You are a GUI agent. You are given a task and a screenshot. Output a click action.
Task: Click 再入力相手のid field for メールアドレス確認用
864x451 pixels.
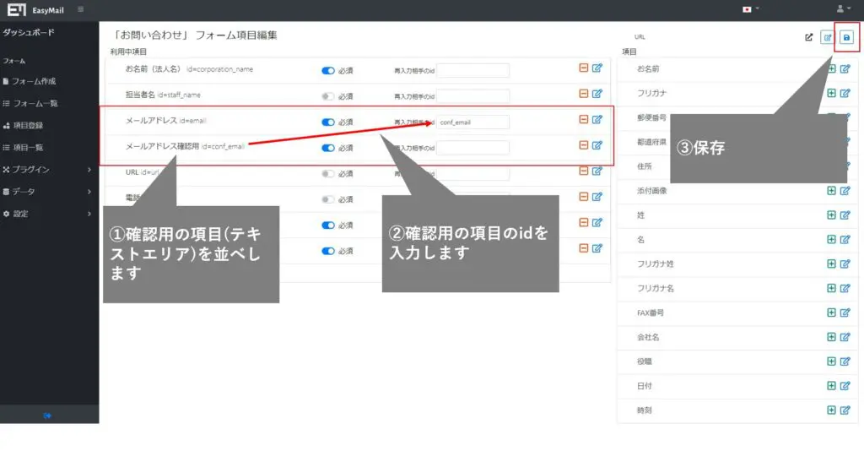point(472,148)
